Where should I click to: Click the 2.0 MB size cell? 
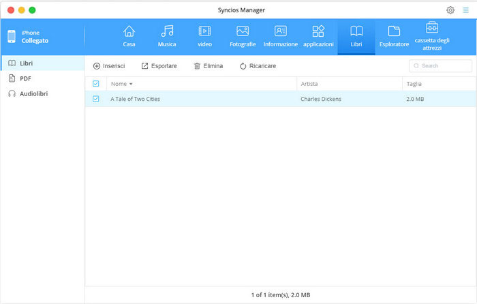click(x=415, y=99)
